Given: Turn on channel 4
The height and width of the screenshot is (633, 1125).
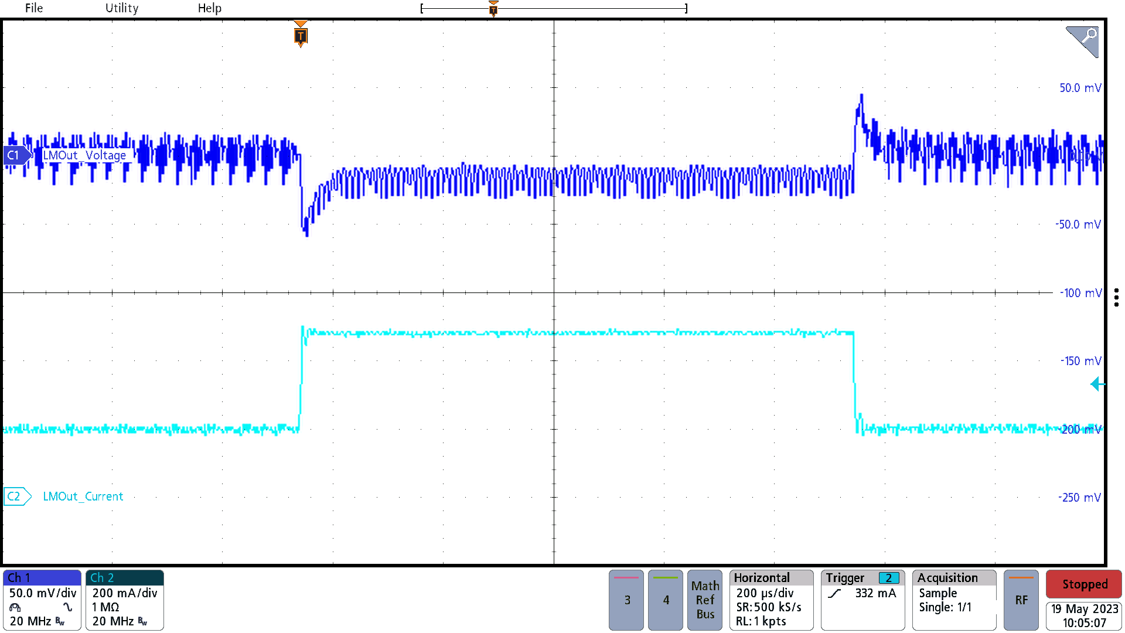Looking at the screenshot, I should pos(666,600).
